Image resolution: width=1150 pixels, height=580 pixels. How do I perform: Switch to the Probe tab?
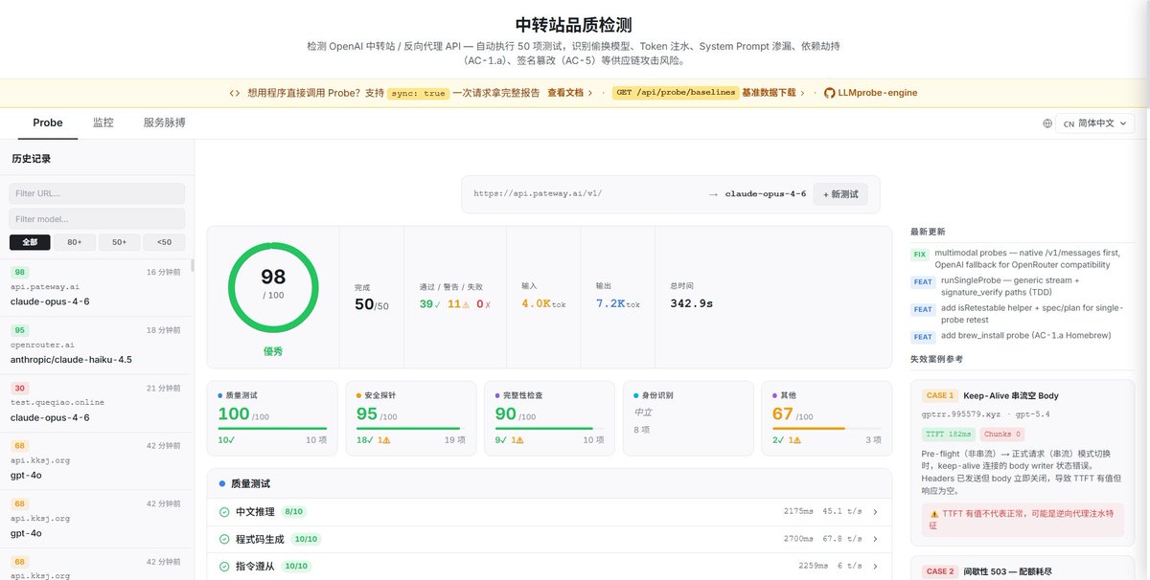click(48, 123)
